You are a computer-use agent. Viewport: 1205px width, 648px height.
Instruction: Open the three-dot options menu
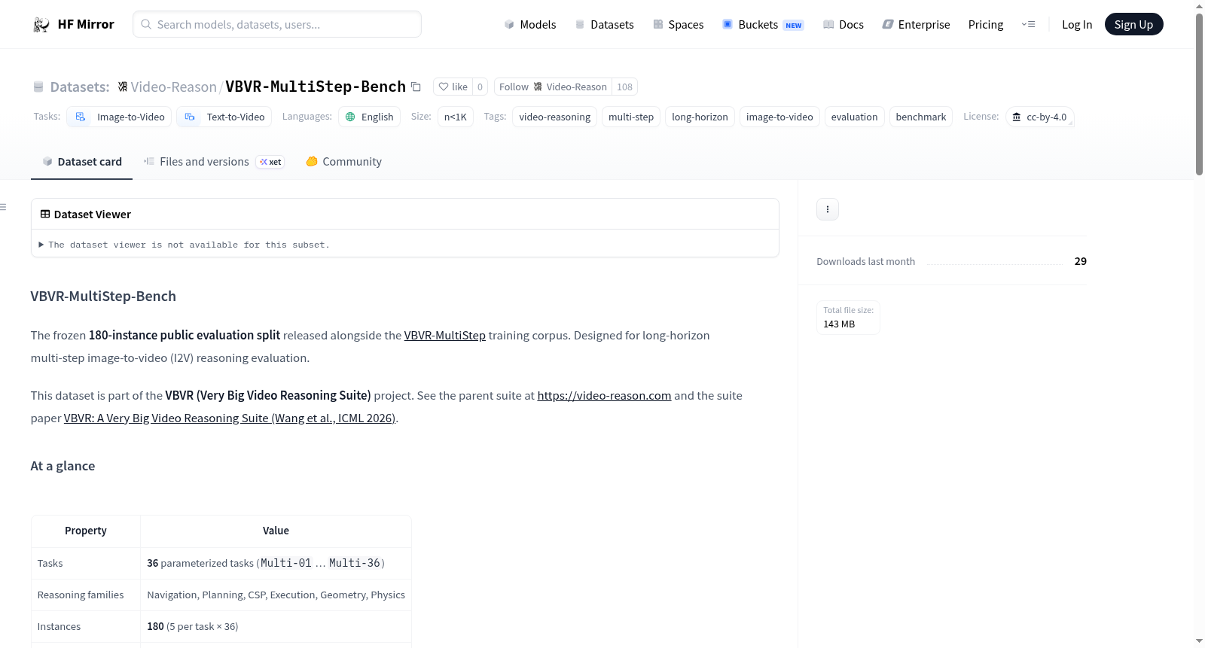click(827, 209)
